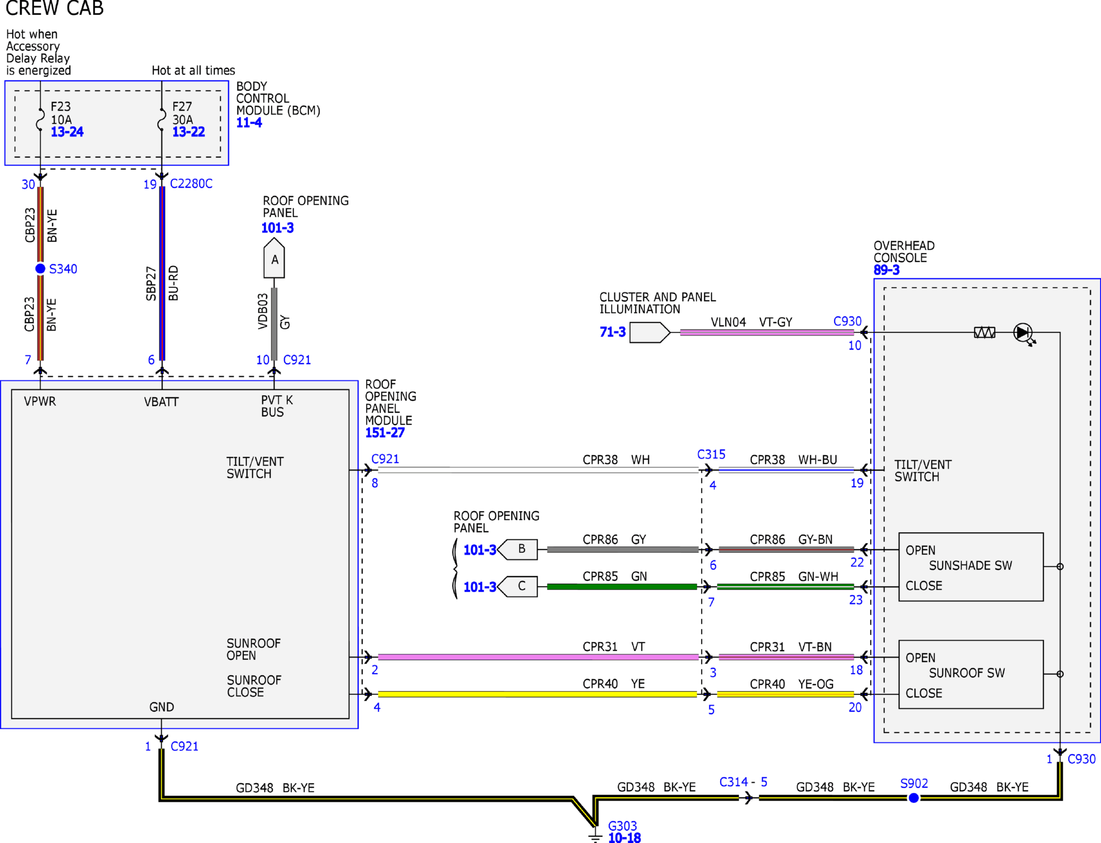
Task: Click the yellow CPR40 YE wire
Action: pos(538,694)
